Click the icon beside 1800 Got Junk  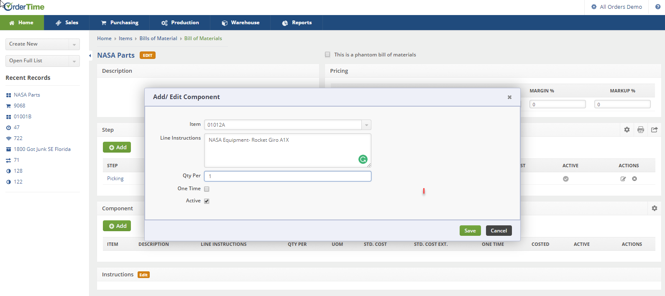(x=8, y=150)
